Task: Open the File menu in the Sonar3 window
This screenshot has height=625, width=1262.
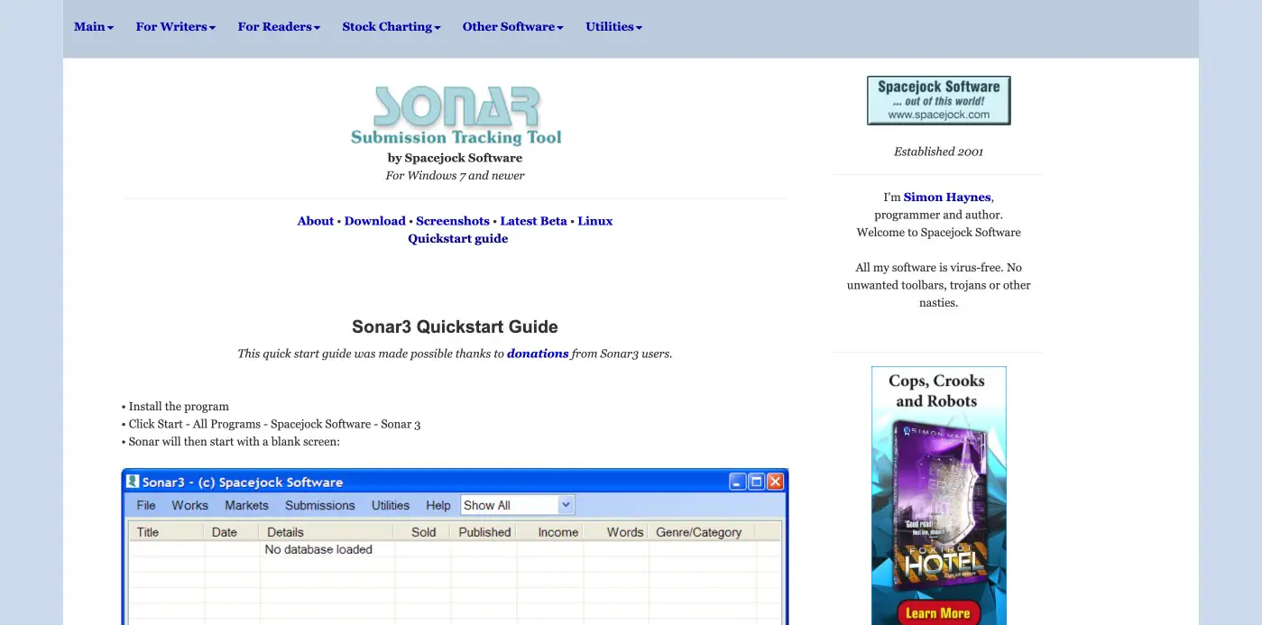Action: point(146,506)
